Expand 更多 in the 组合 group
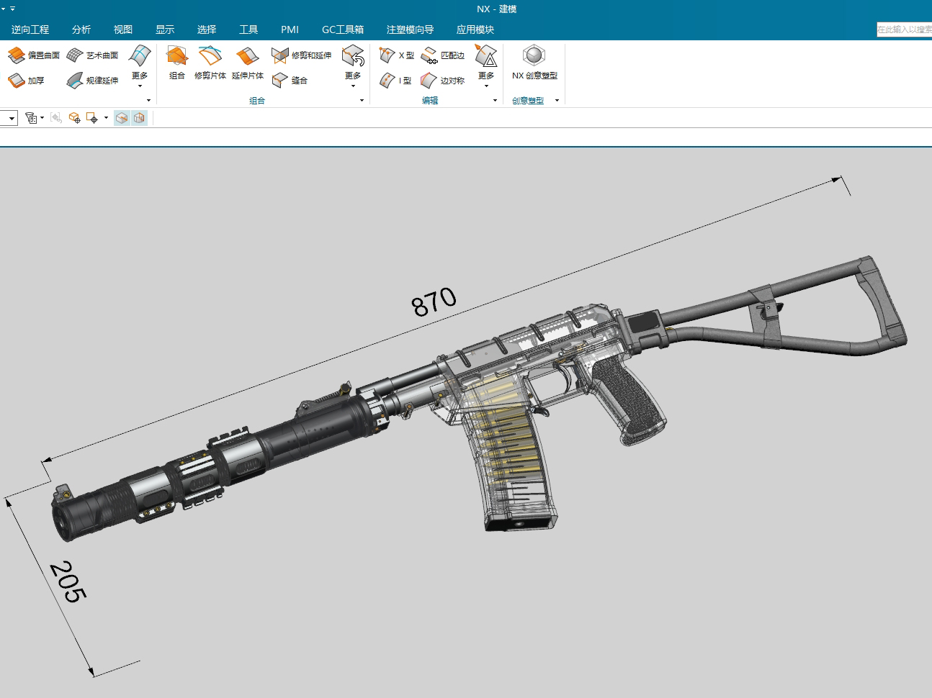 point(353,66)
